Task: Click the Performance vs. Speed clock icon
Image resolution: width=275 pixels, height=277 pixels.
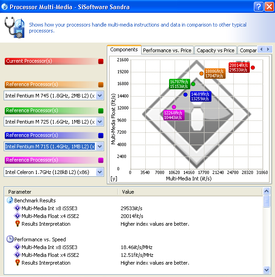Action: pos(10,239)
